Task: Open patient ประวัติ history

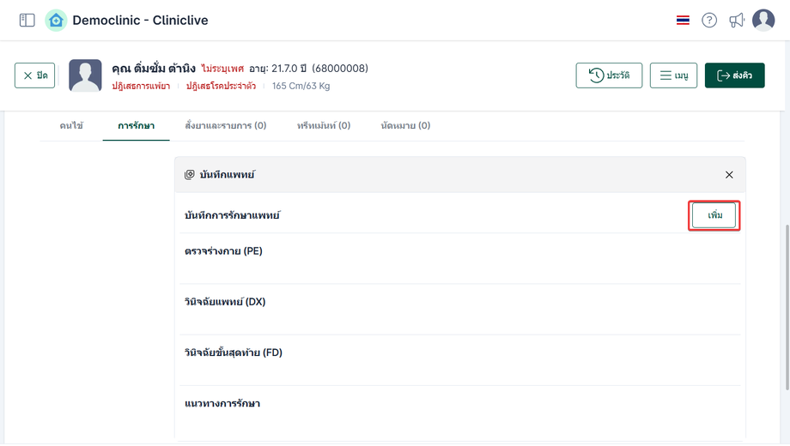Action: pyautogui.click(x=609, y=75)
